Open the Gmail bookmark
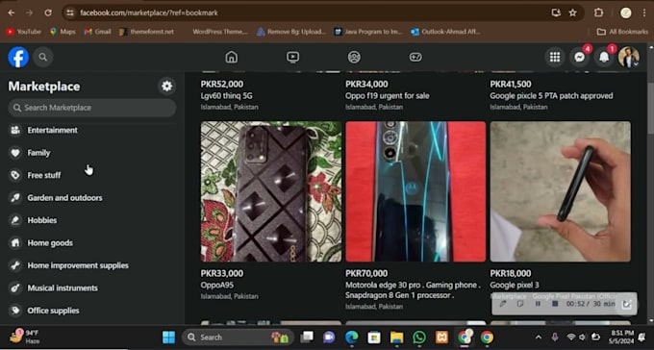The image size is (654, 350). point(97,32)
